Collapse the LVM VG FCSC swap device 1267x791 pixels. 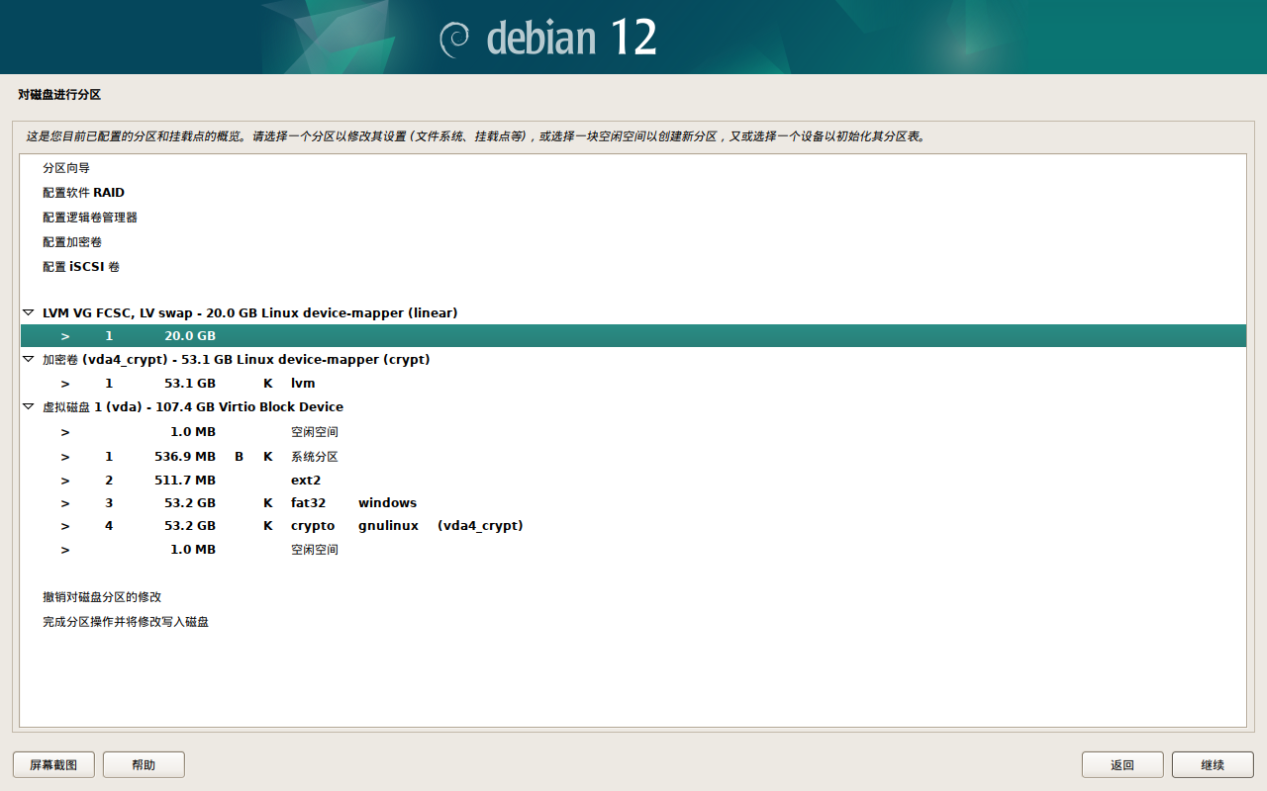(x=29, y=312)
